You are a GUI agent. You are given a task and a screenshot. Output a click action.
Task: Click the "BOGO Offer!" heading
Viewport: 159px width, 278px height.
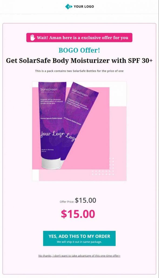coord(79,50)
